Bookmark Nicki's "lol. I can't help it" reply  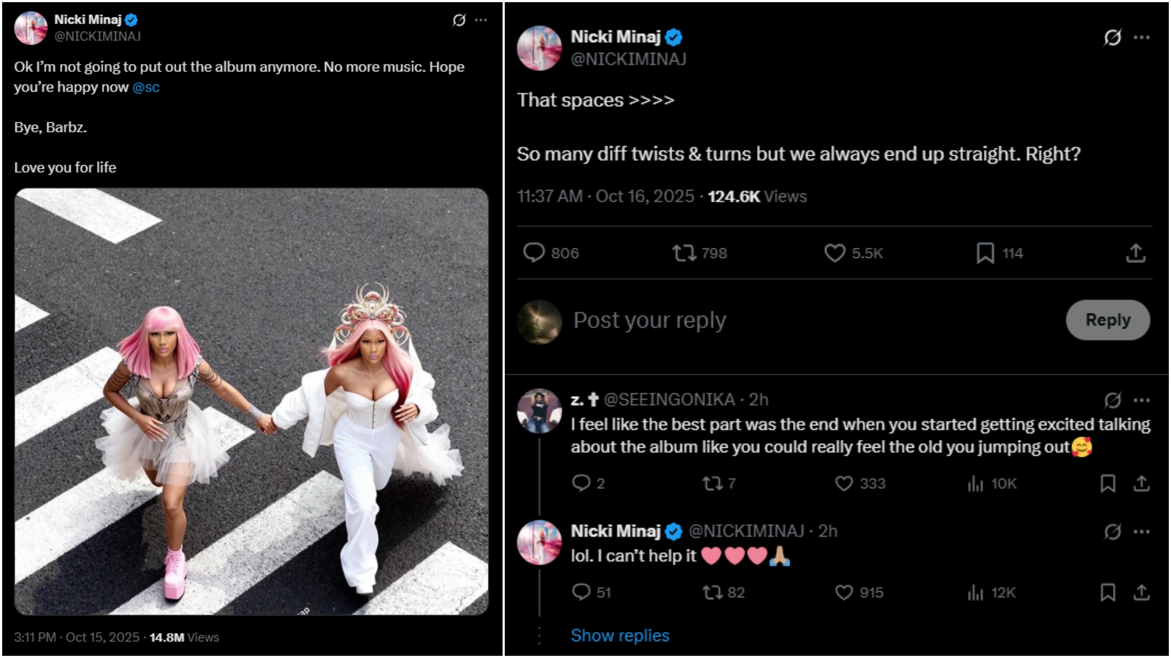[x=1108, y=593]
